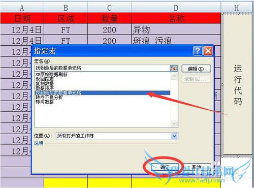The image size is (254, 188).
Task: Click 200 cell in the 异物 row
Action: [x=109, y=29]
